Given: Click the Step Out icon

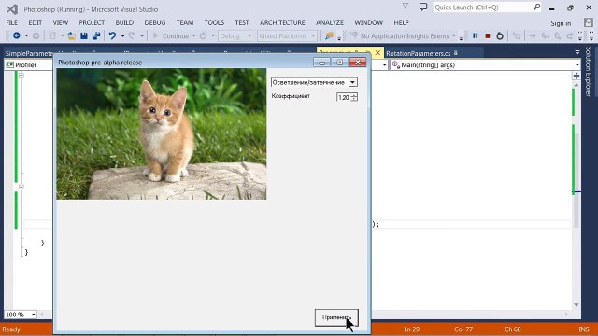Looking at the screenshot, I should [570, 36].
